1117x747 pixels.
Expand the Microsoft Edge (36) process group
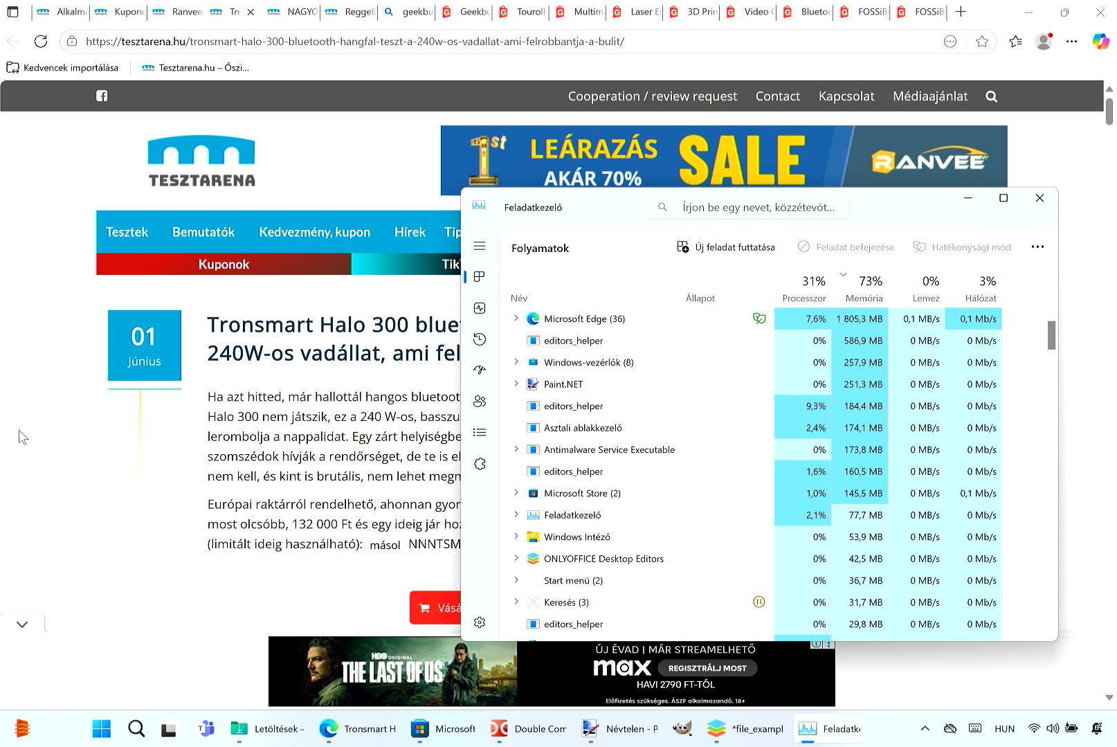[516, 318]
